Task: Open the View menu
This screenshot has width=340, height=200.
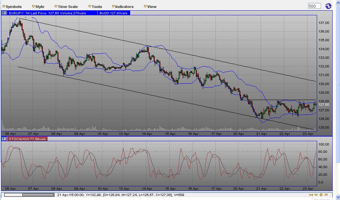Action: tap(150, 7)
